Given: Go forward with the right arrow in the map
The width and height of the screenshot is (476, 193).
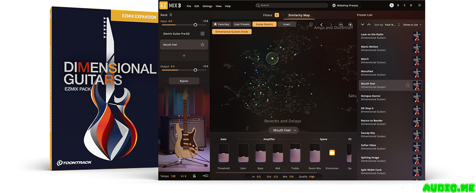Looking at the screenshot, I should point(332,25).
